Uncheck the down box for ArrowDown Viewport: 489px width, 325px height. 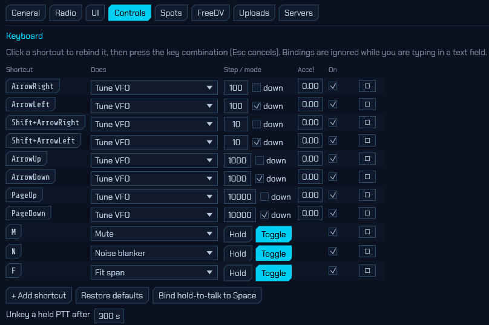[260, 179]
